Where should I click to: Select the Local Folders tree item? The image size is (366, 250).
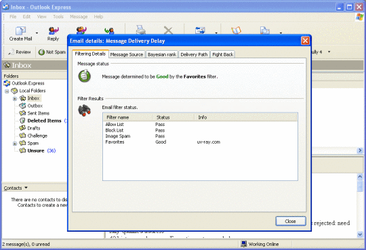tap(33, 91)
